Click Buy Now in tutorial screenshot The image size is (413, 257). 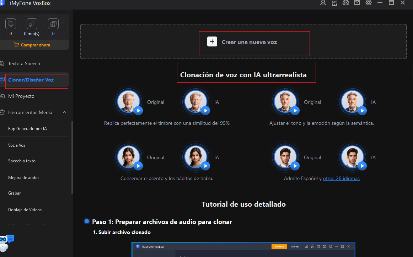click(x=279, y=246)
